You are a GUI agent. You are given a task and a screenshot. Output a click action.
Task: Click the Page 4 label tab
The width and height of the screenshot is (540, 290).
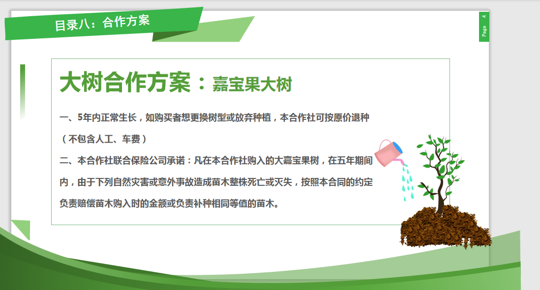point(484,27)
